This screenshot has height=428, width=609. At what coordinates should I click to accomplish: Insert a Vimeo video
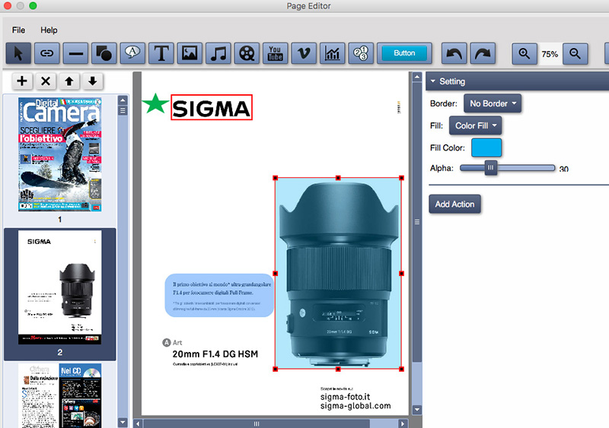[304, 53]
